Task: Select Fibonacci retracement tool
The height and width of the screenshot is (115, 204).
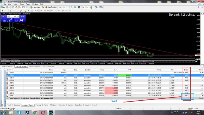Action: click(25, 11)
